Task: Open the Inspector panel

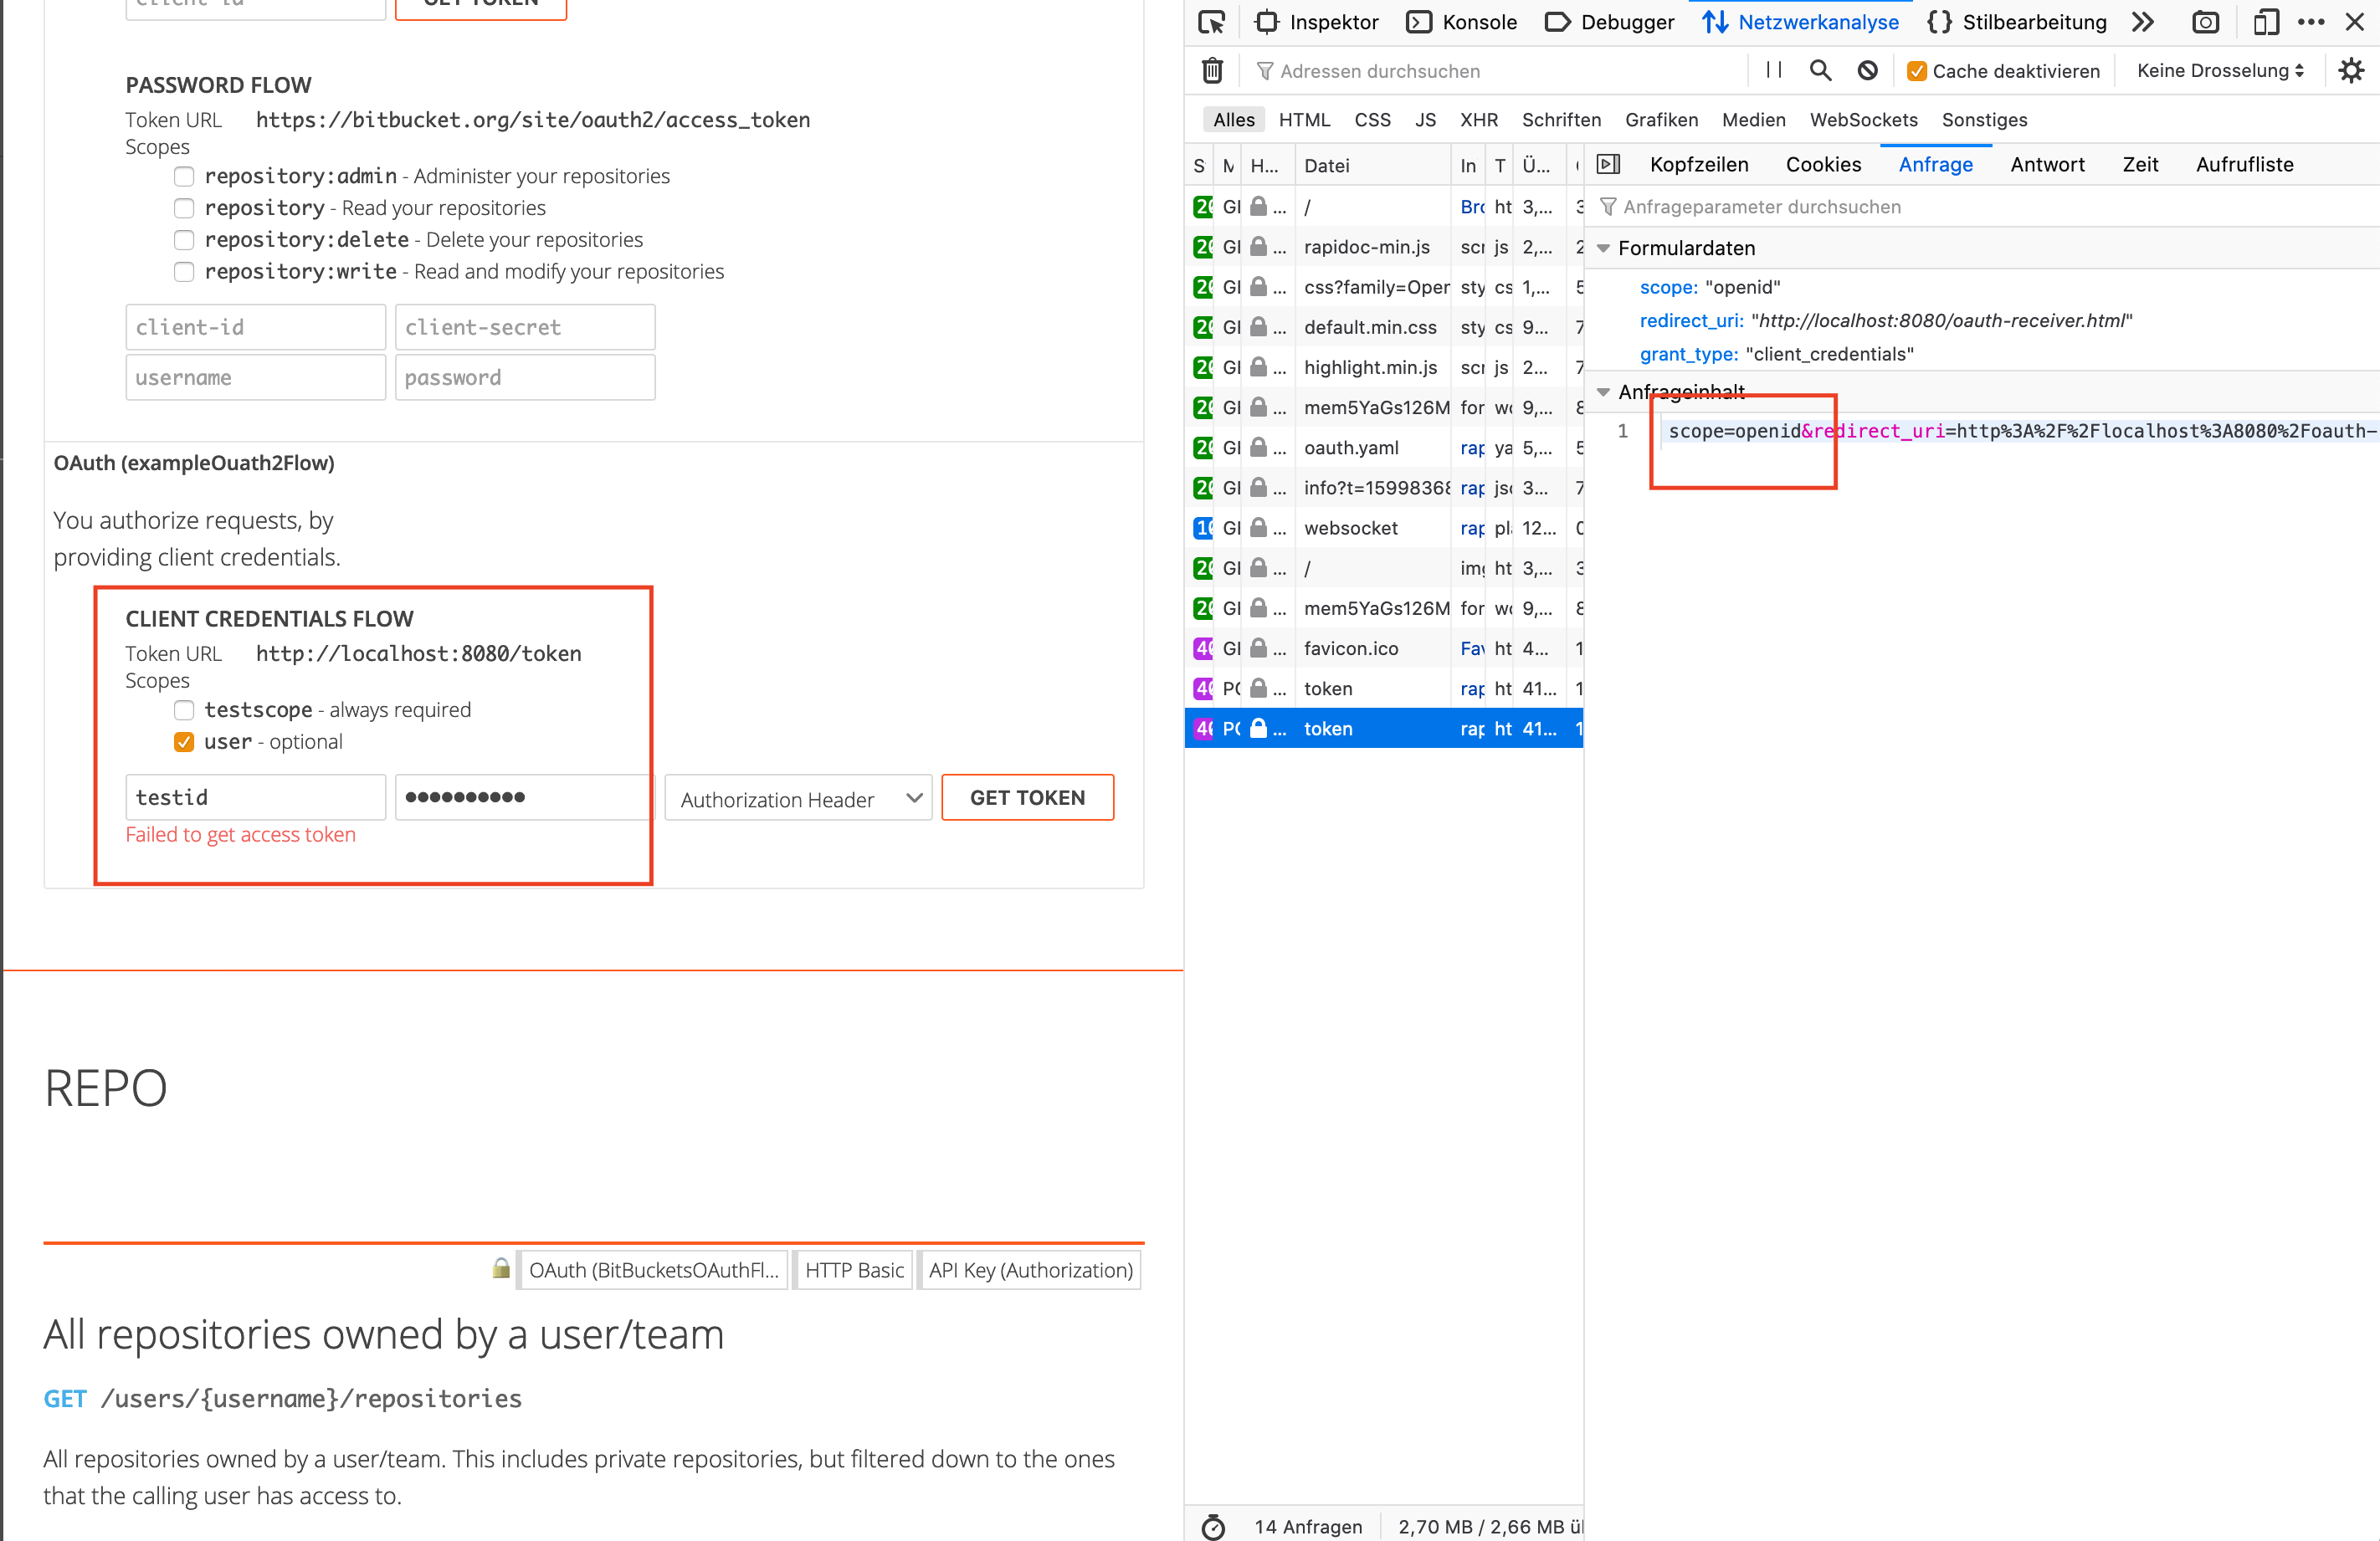Action: pos(1316,21)
